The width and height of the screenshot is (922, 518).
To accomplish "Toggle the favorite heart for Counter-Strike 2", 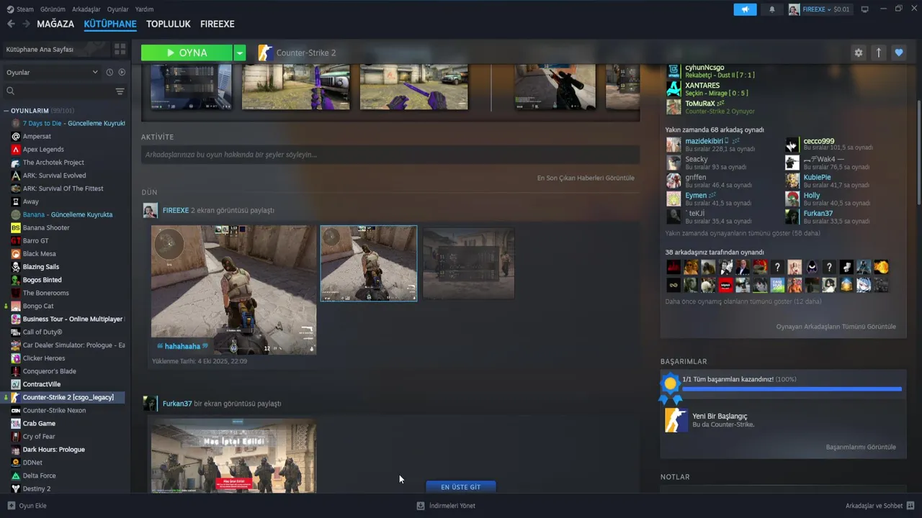I will (x=898, y=53).
